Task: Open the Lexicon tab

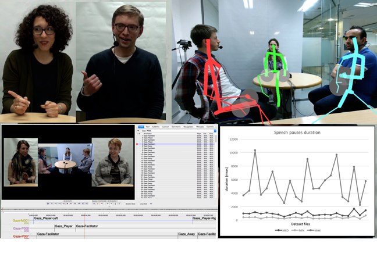Action: 165,127
